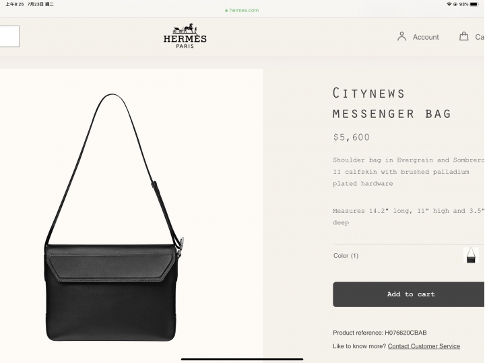Screen dimensions: 485x363
Task: Tap the battery icon in status bar
Action: tap(474, 4)
